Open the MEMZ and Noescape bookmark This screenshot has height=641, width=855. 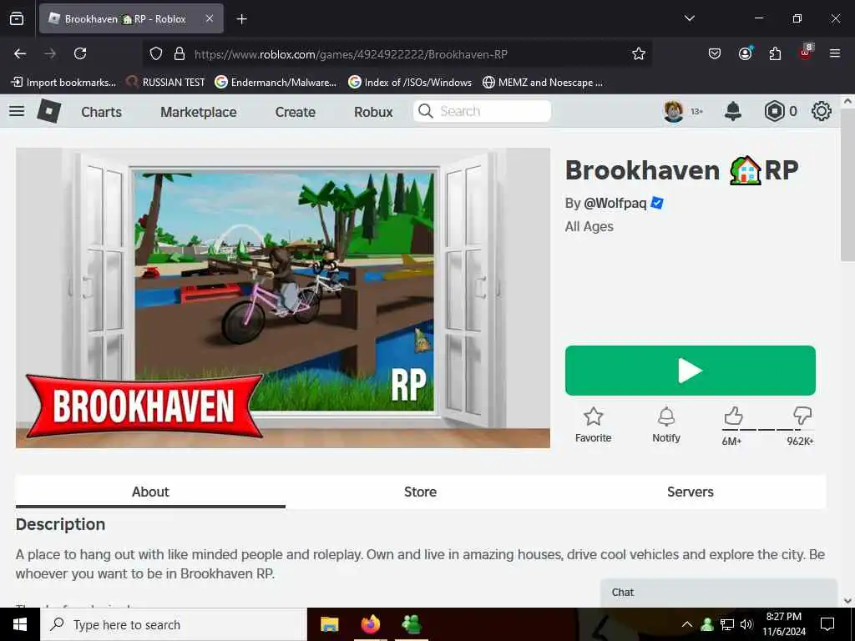[x=543, y=83]
